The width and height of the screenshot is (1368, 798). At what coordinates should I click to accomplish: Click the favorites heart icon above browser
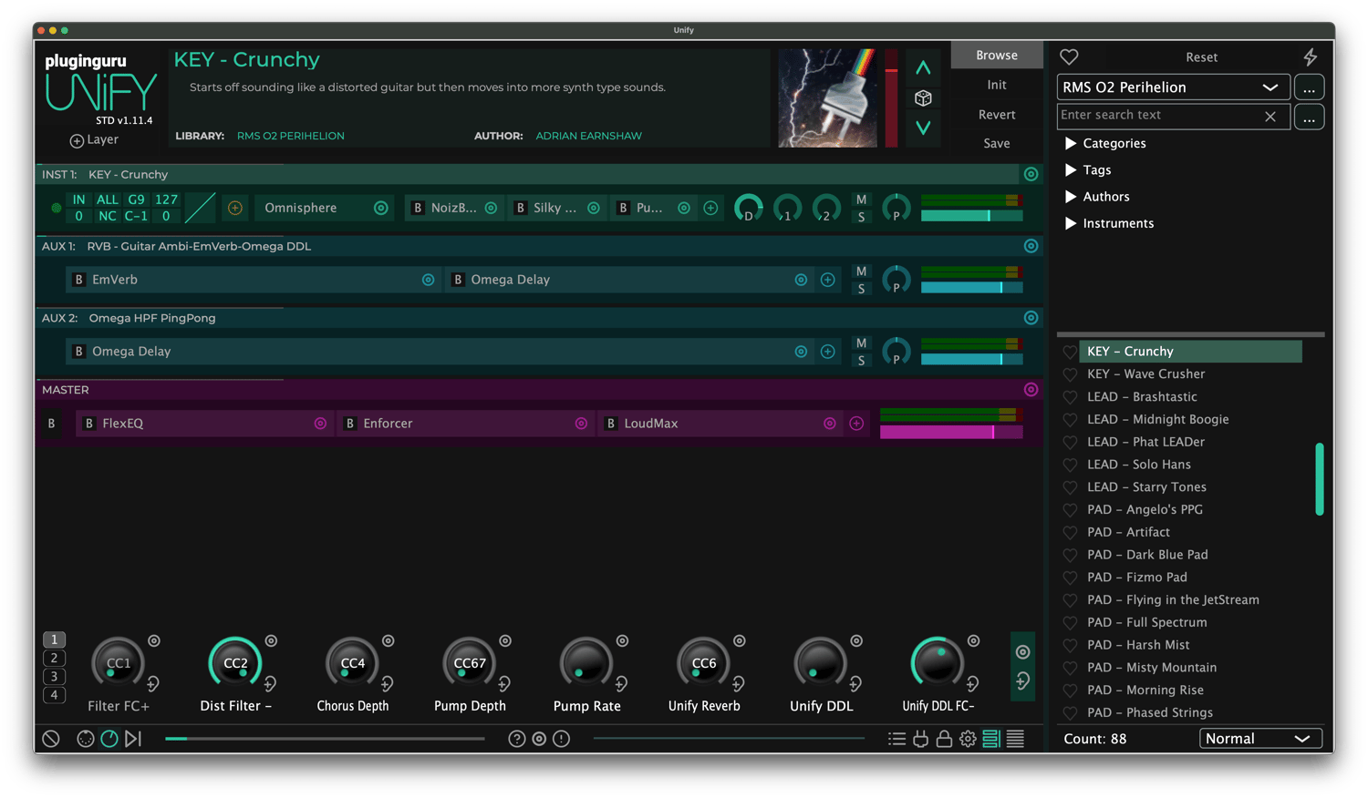pos(1069,56)
